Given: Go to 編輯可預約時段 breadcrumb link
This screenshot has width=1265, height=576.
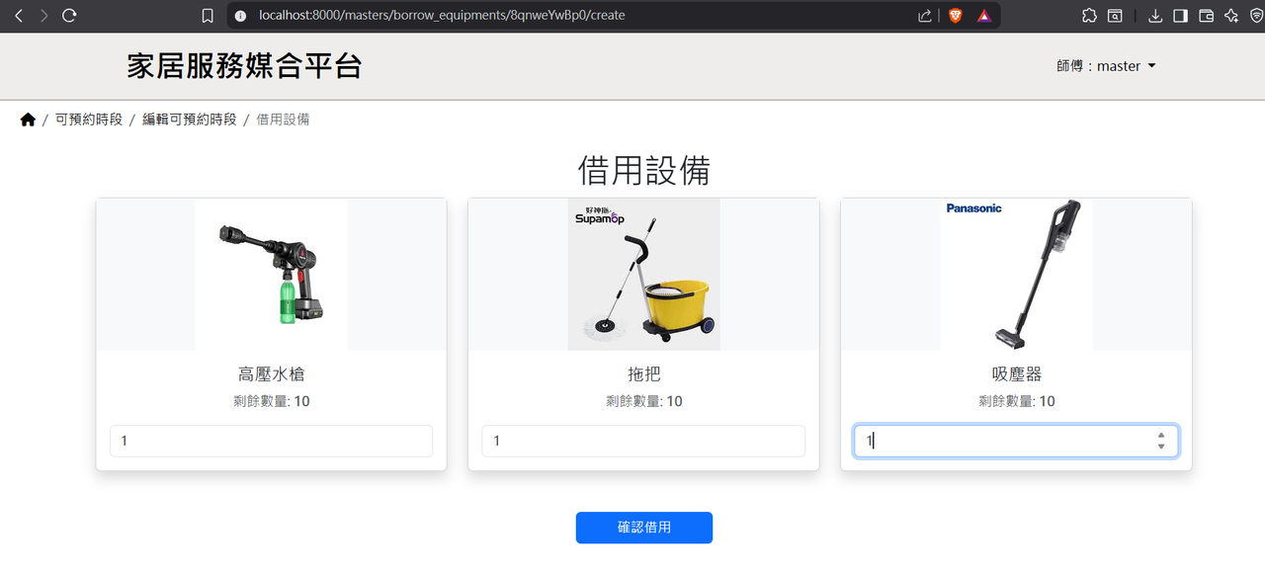Looking at the screenshot, I should point(190,120).
